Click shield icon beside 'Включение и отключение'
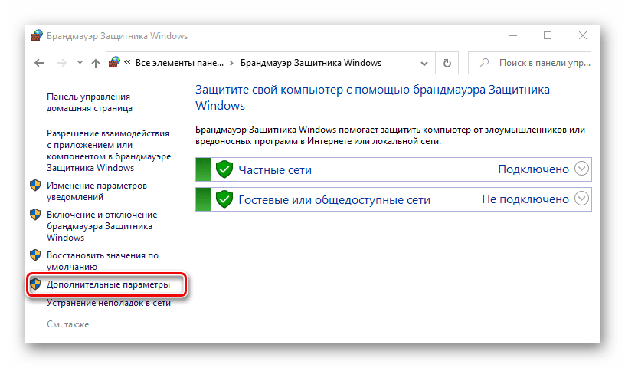The image size is (625, 368). click(35, 215)
